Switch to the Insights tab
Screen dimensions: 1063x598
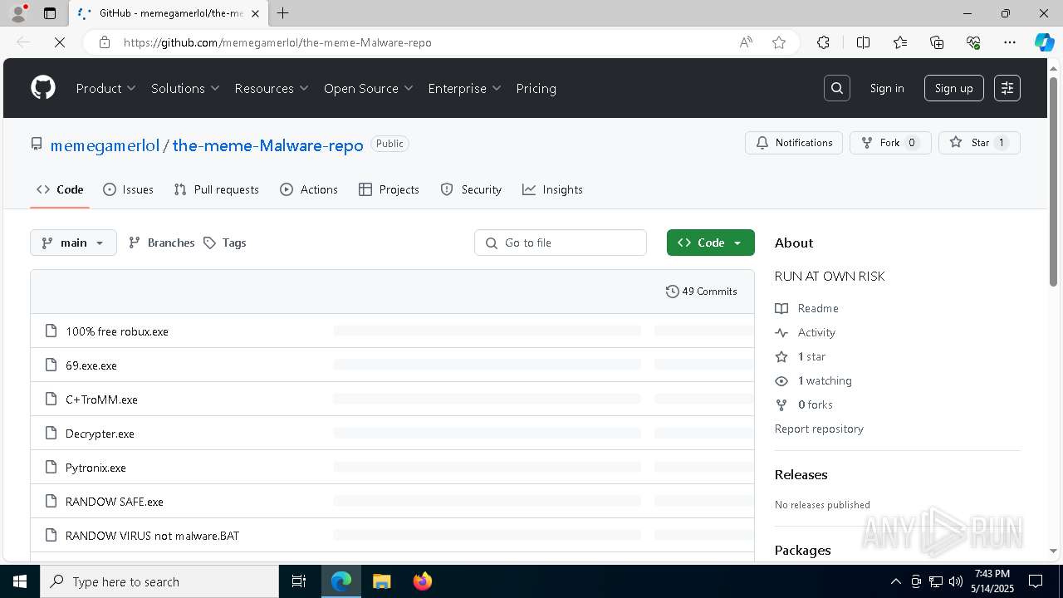(552, 189)
